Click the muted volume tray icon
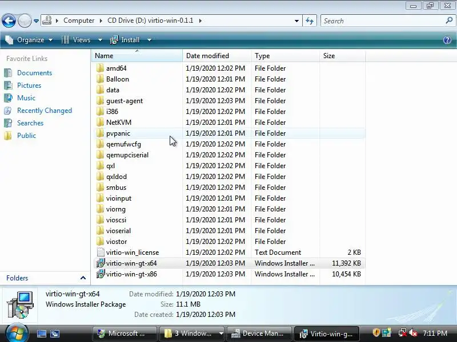 tap(412, 333)
